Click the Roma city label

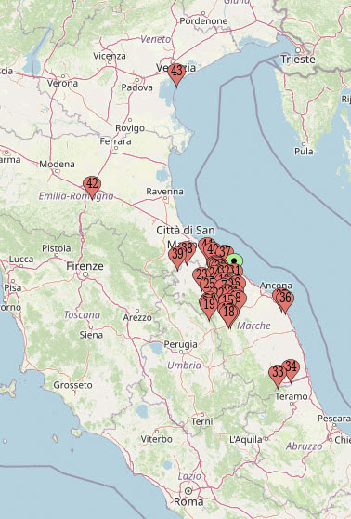[188, 501]
